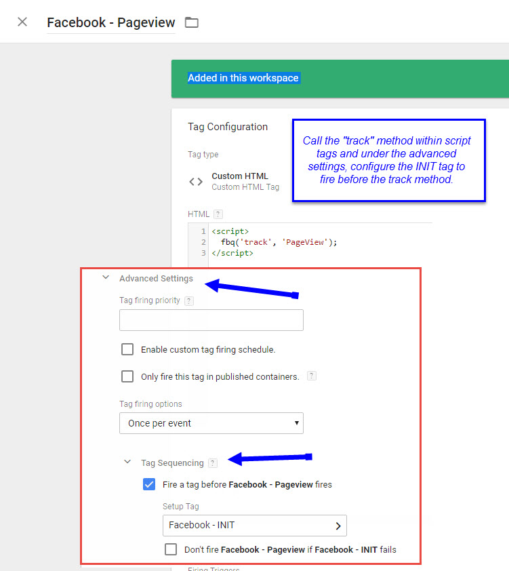Close the tag editor with the X icon
The image size is (509, 571).
click(x=22, y=22)
